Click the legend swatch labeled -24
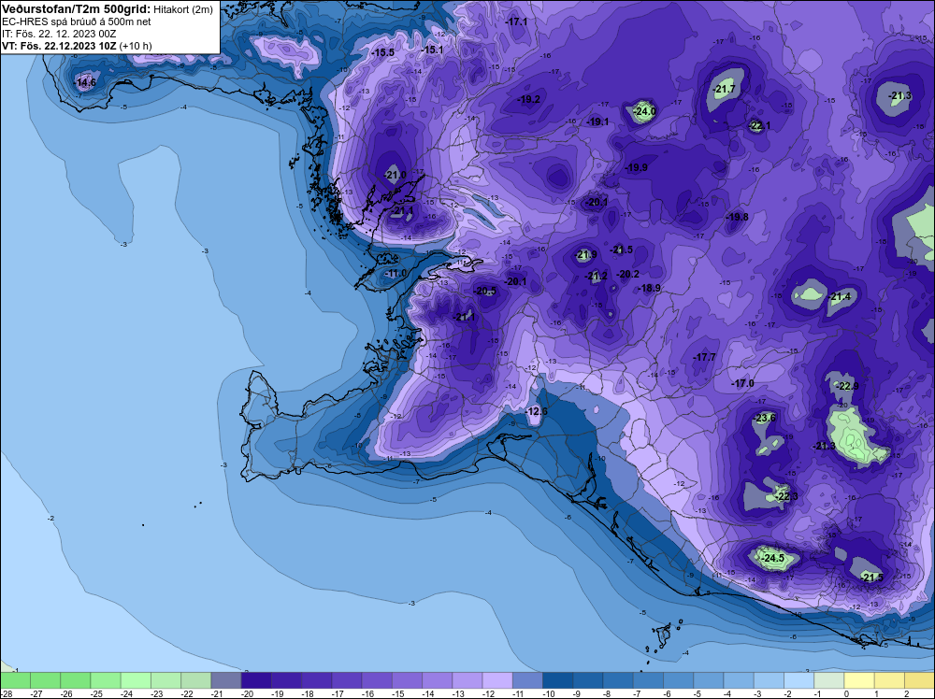The height and width of the screenshot is (699, 935). pos(136,680)
